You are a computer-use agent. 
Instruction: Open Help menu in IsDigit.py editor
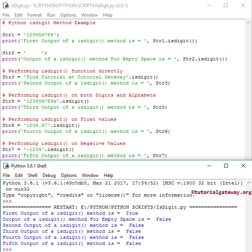[108, 15]
